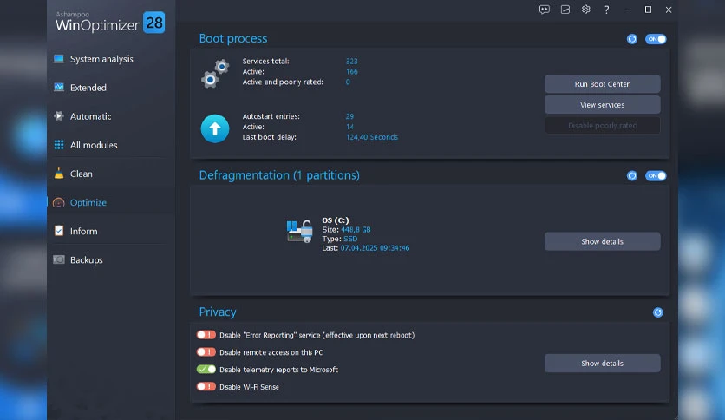Click the All modules grid icon

[x=59, y=145]
